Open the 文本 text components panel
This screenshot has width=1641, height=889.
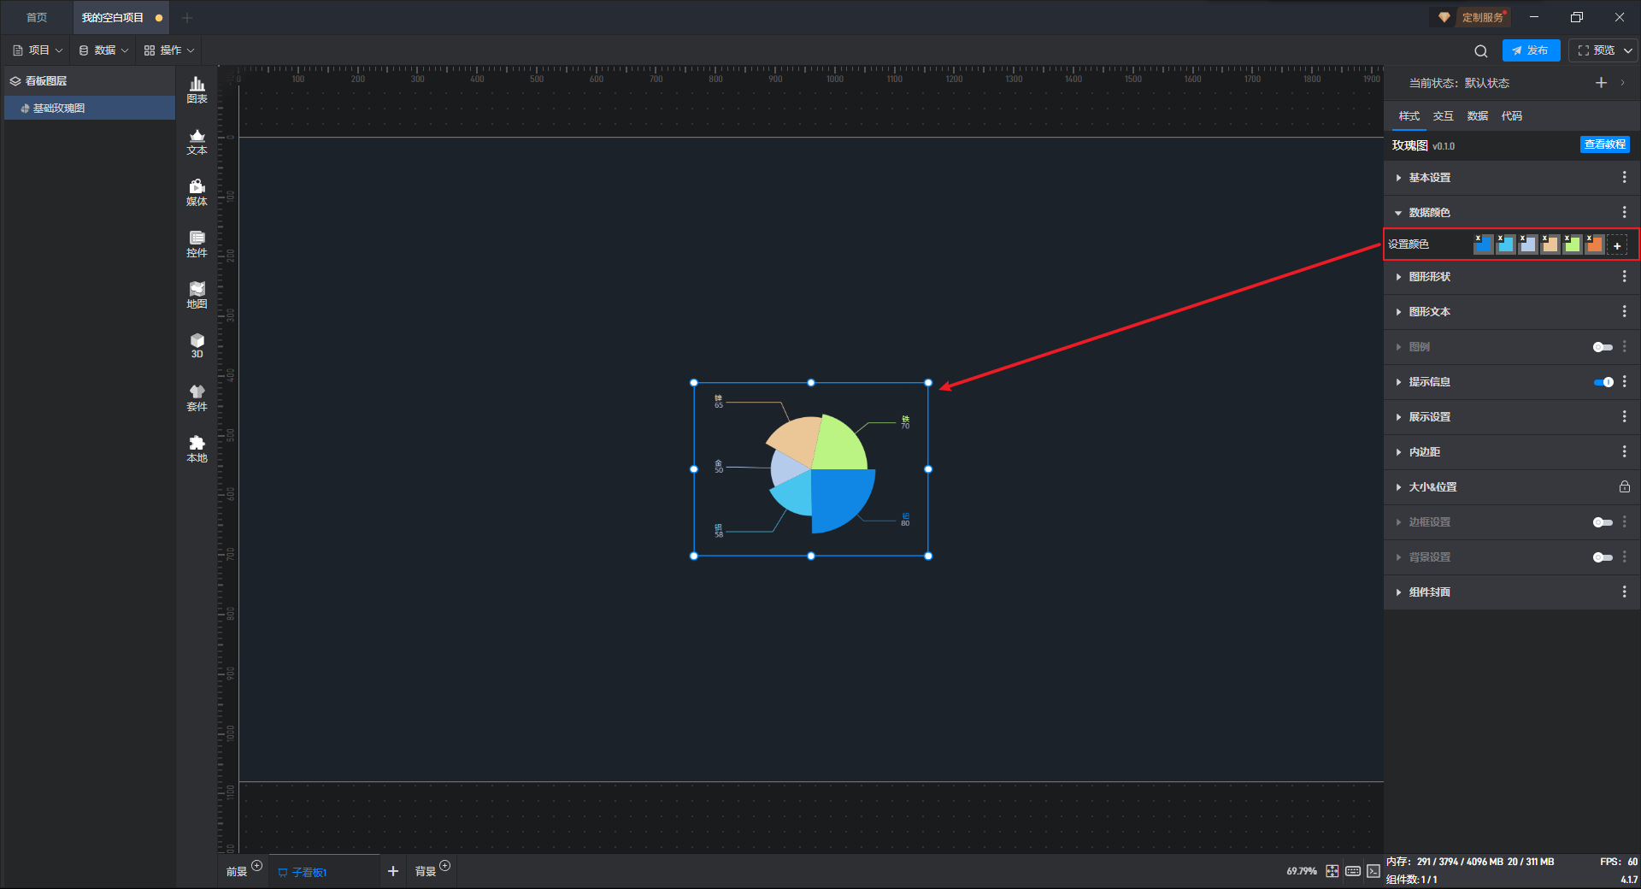[x=197, y=141]
